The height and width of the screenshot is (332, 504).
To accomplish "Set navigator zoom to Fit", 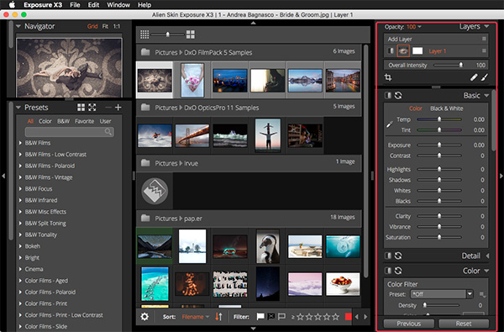I will pos(105,26).
